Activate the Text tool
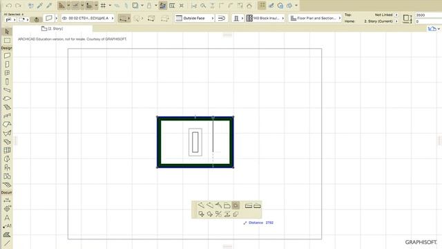 tap(7, 218)
